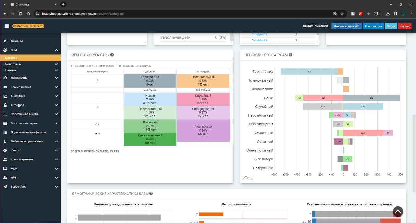Click the Очень лояльный dark green segment
The image size is (416, 223).
(150, 139)
